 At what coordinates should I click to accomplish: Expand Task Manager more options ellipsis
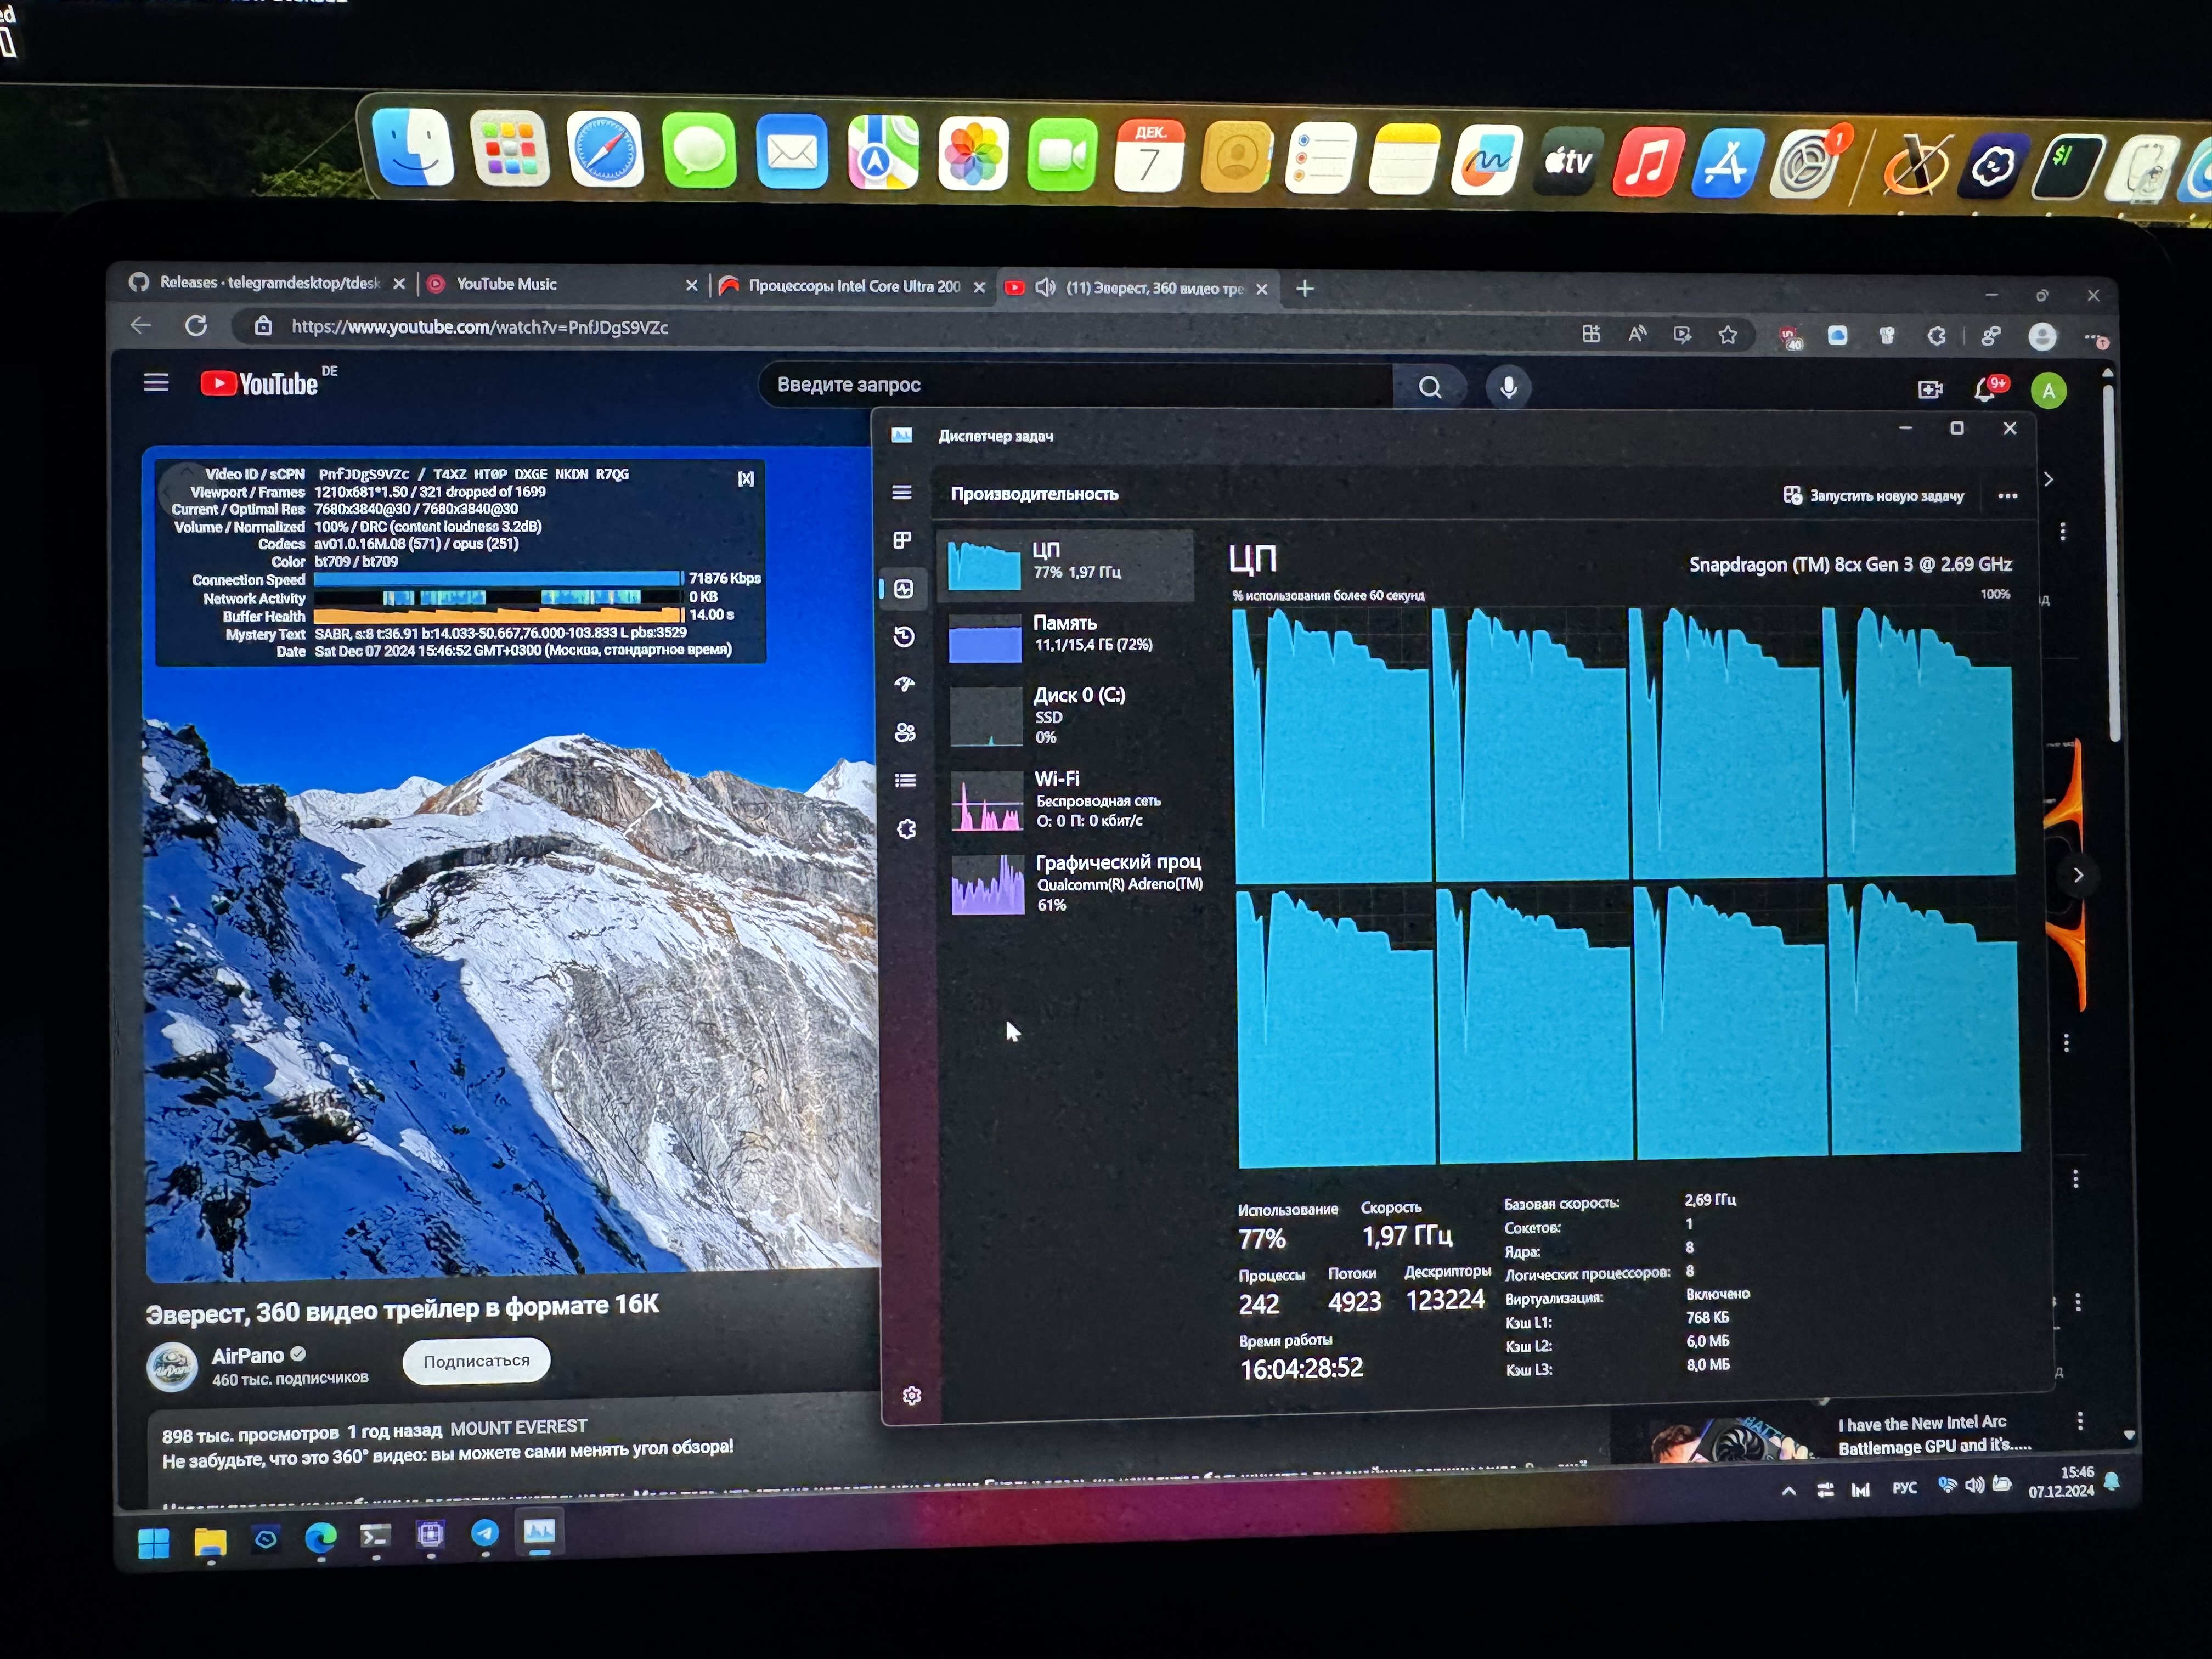2007,496
